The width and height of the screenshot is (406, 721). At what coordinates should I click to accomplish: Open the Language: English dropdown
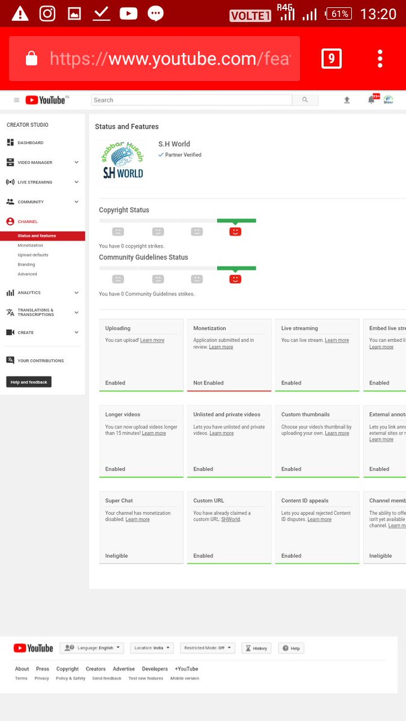coord(91,648)
